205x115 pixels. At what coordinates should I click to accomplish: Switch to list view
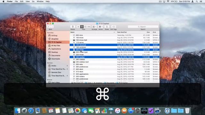[x=82, y=27]
